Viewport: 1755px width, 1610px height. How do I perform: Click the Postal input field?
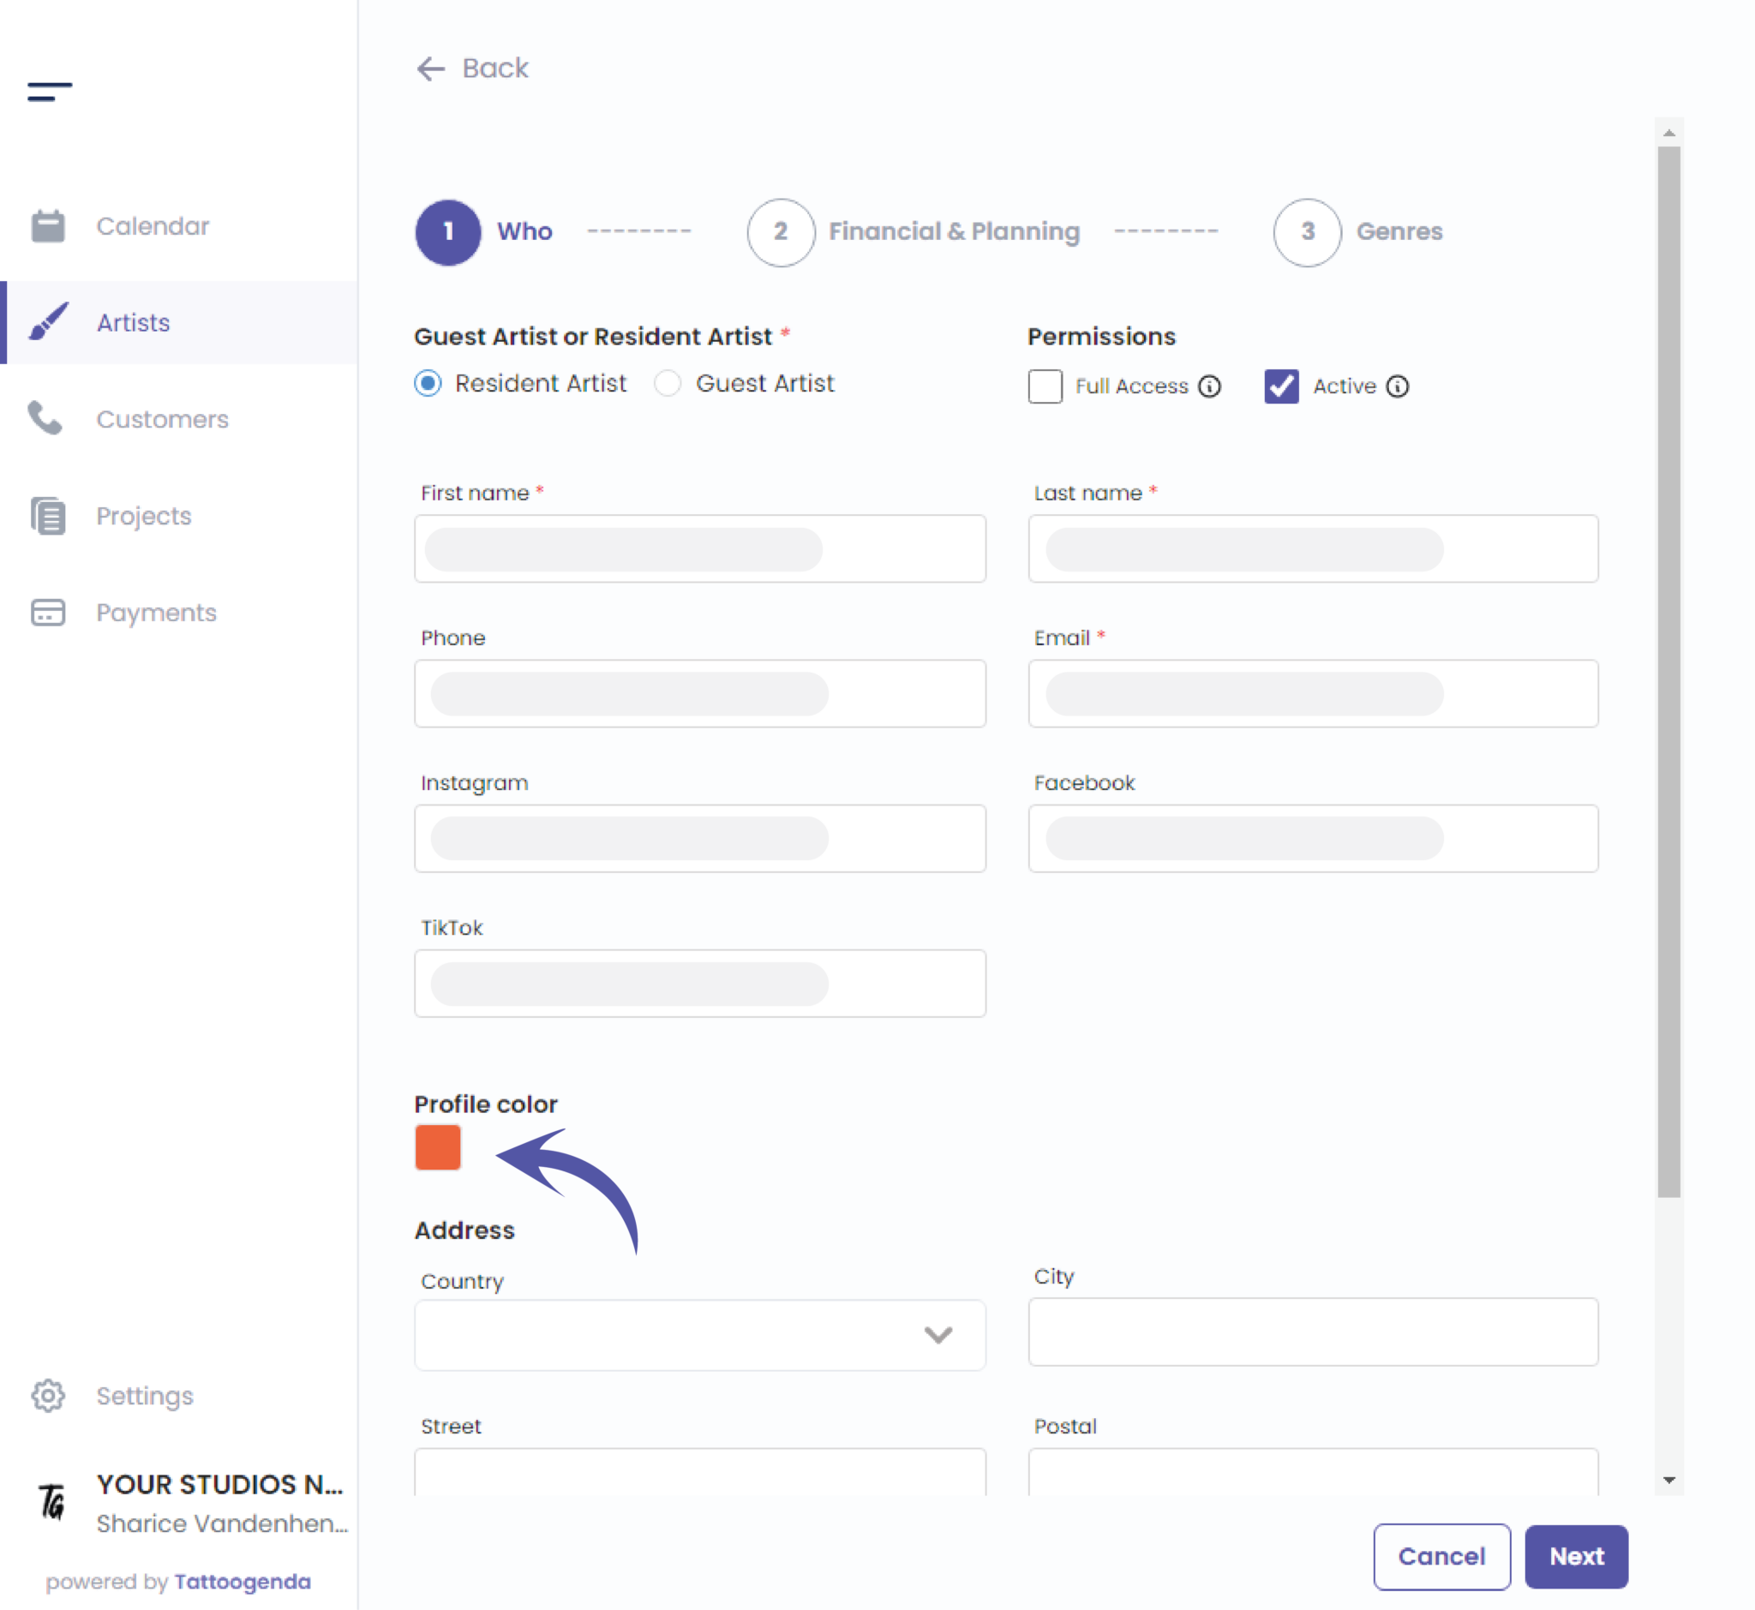click(1312, 1472)
